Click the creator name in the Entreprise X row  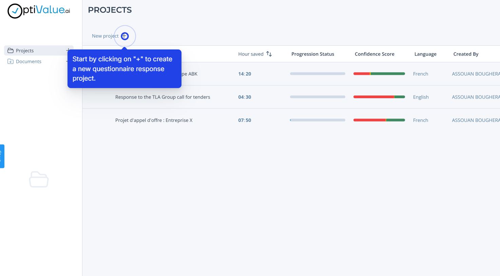[x=476, y=120]
